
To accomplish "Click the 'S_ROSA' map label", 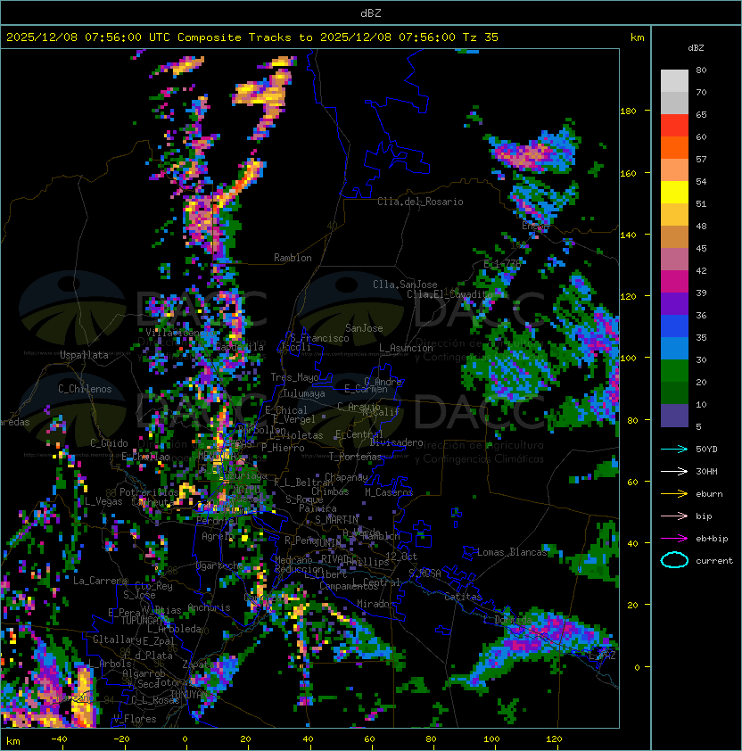I will coord(425,573).
